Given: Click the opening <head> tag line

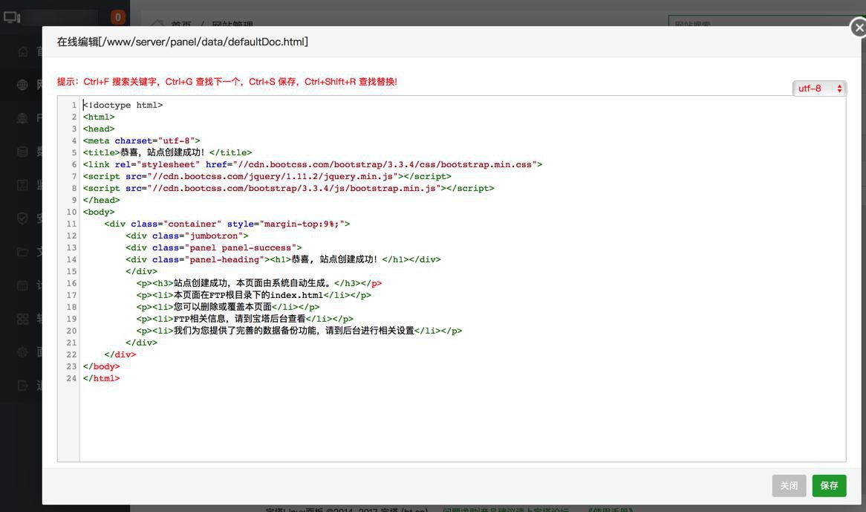Looking at the screenshot, I should pyautogui.click(x=99, y=129).
